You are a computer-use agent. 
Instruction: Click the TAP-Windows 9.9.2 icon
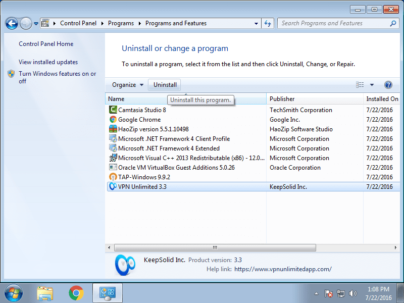(x=113, y=177)
